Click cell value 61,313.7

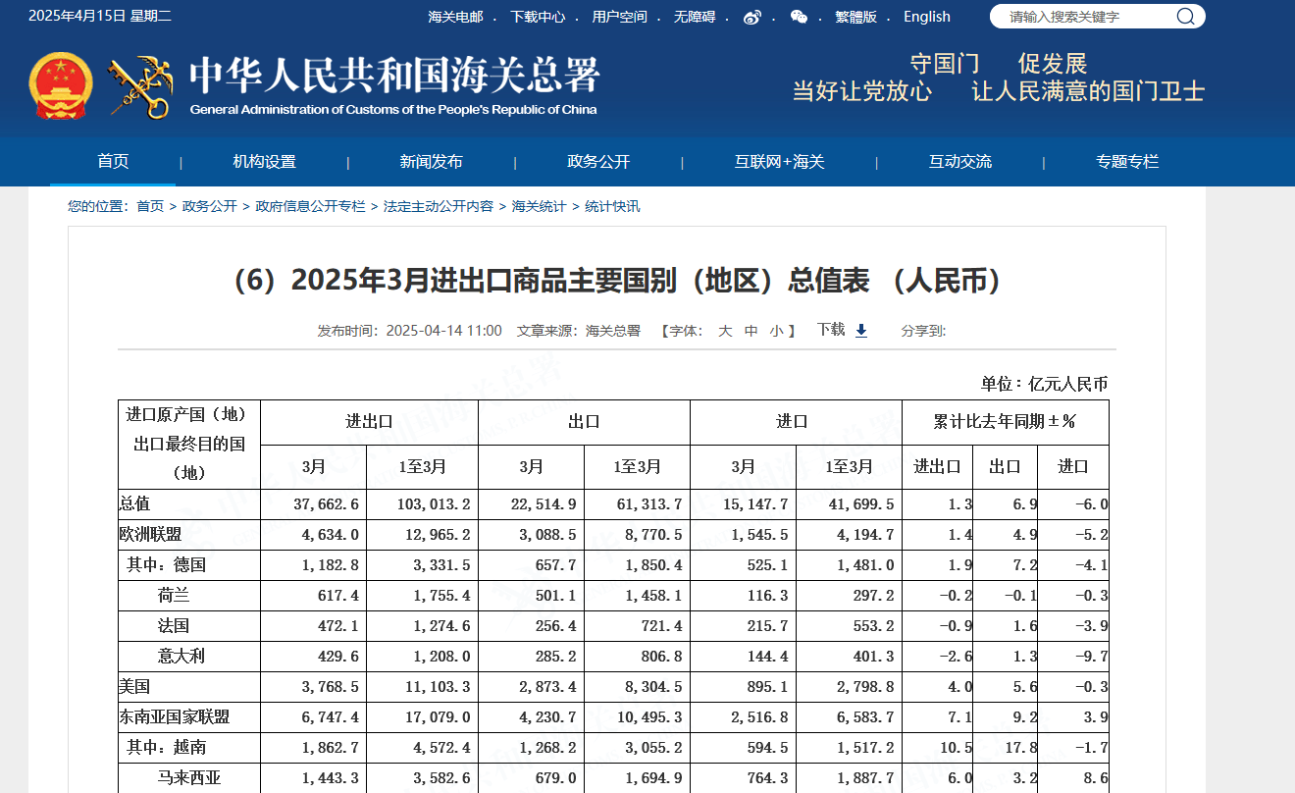[x=648, y=504]
